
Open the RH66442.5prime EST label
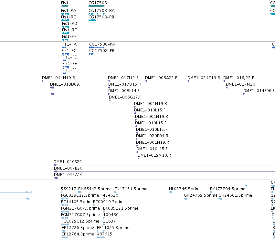tap(95, 189)
